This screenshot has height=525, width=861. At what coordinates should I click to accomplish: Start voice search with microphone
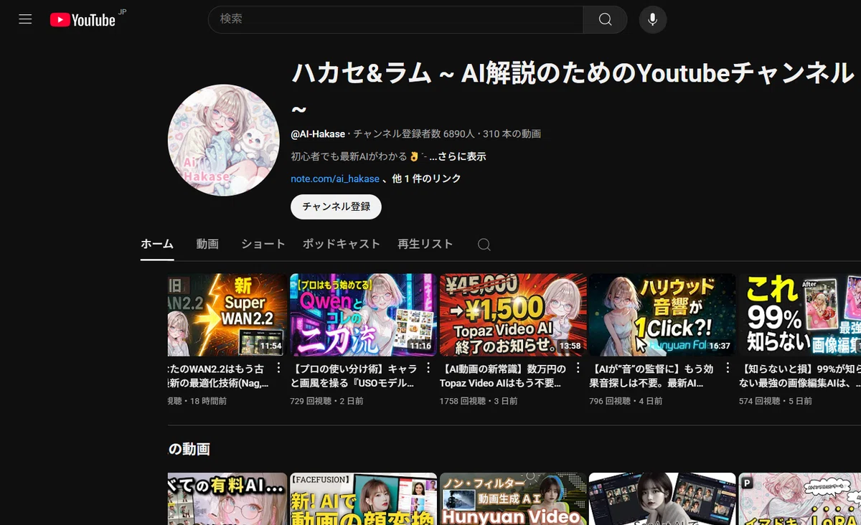point(652,19)
